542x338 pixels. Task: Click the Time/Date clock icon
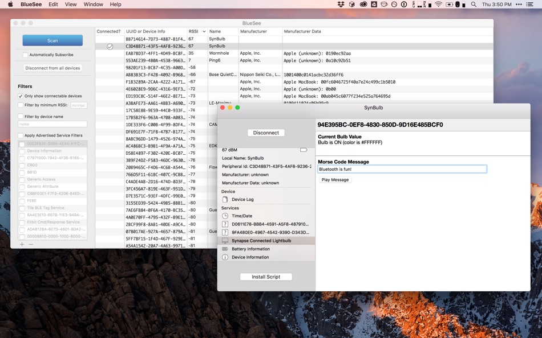pos(225,216)
